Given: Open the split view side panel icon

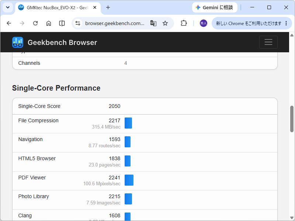Looking at the screenshot, I should click(62, 23).
